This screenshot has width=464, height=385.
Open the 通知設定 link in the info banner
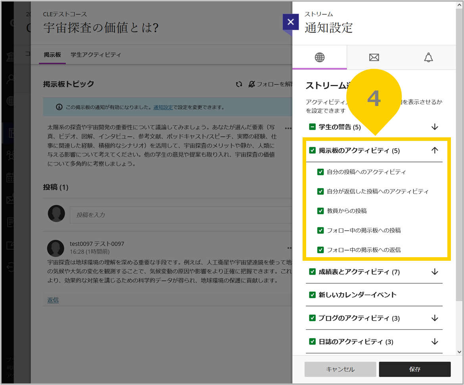point(163,107)
